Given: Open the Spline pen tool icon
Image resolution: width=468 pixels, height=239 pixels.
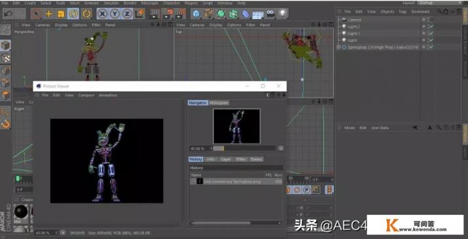Looking at the screenshot, I should point(208,14).
